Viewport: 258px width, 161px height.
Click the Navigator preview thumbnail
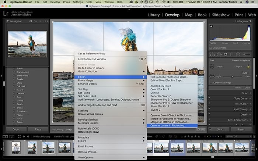coord(27,44)
